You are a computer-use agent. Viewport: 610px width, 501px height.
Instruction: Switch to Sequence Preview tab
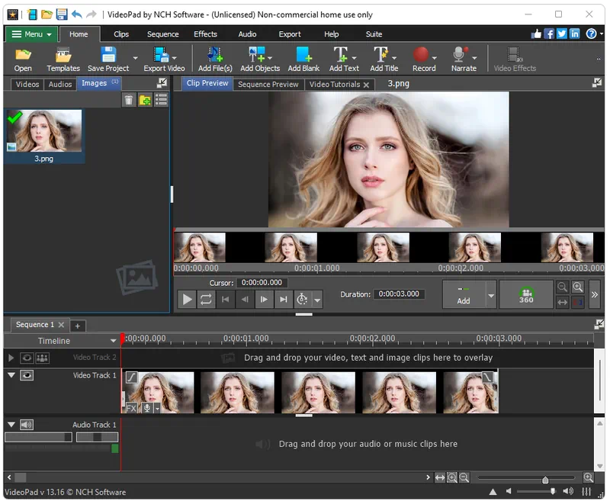[268, 85]
